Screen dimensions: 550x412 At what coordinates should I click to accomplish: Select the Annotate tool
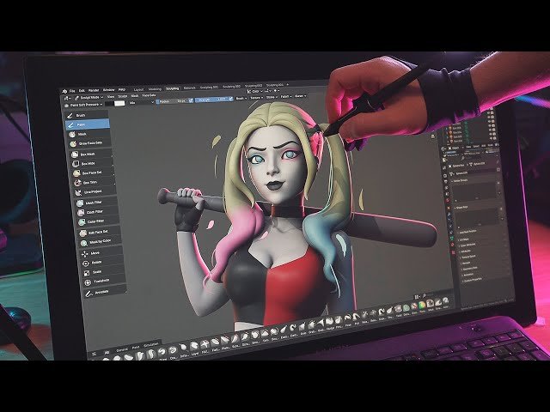105,292
